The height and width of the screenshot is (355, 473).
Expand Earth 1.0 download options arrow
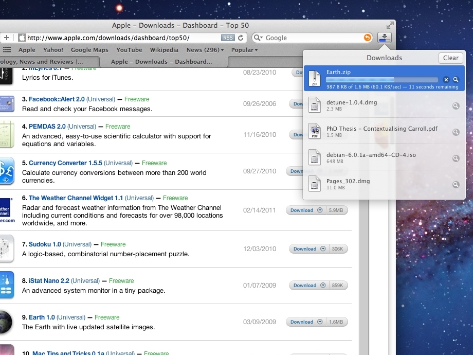320,322
